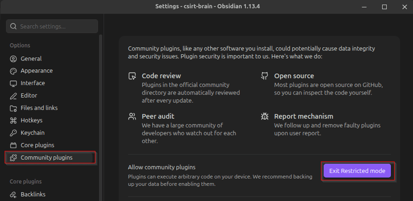Focus the Search settings field
Screen dimensions: 413x201
click(x=52, y=26)
